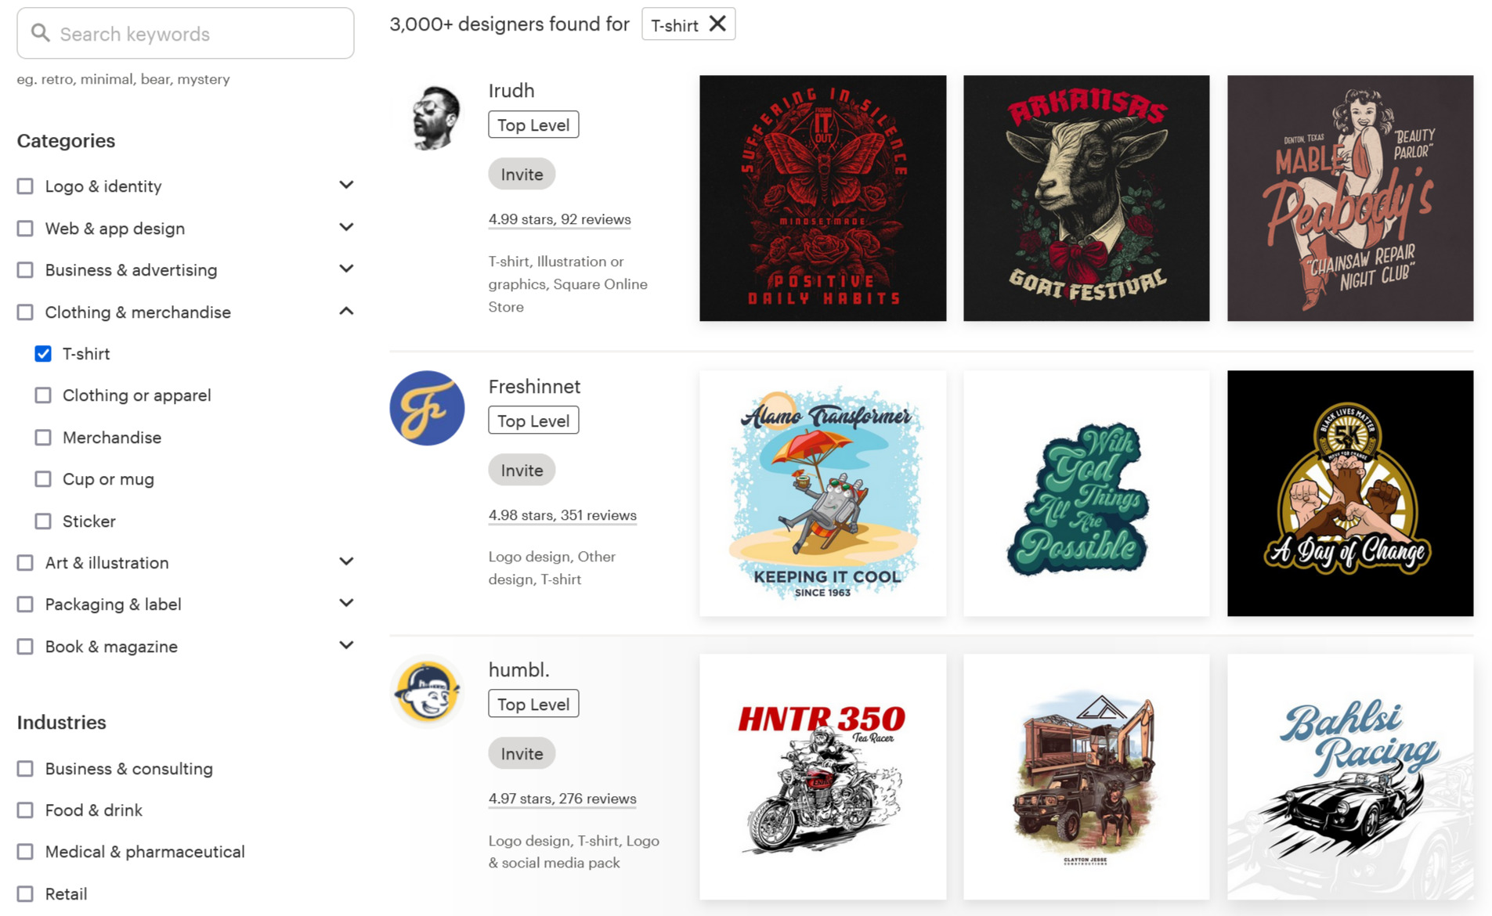
Task: Enable the Food & drink industry filter
Action: click(x=26, y=810)
